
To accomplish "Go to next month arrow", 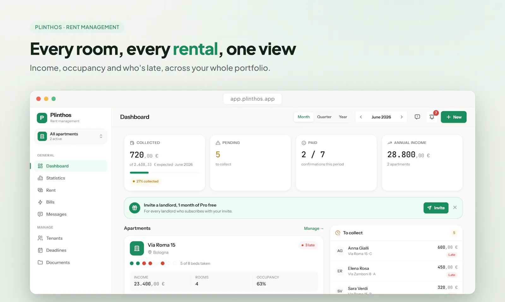I will (401, 117).
